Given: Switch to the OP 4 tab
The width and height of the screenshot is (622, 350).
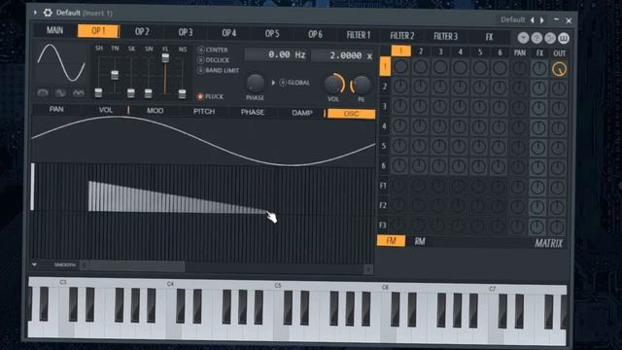Looking at the screenshot, I should point(229,33).
